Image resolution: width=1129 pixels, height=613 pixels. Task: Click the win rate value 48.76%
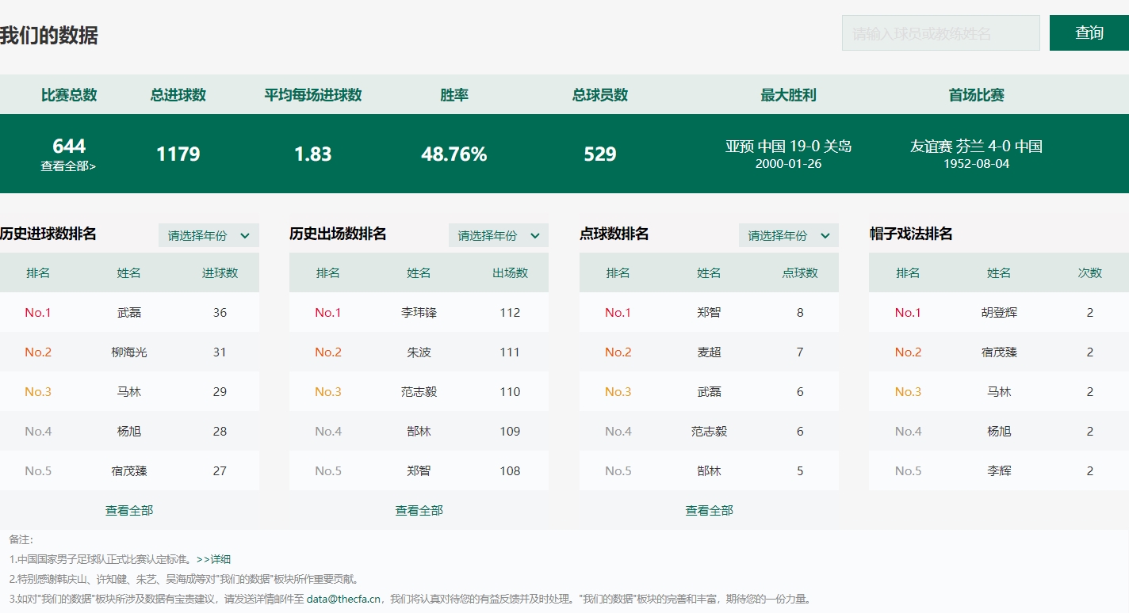[x=454, y=154]
